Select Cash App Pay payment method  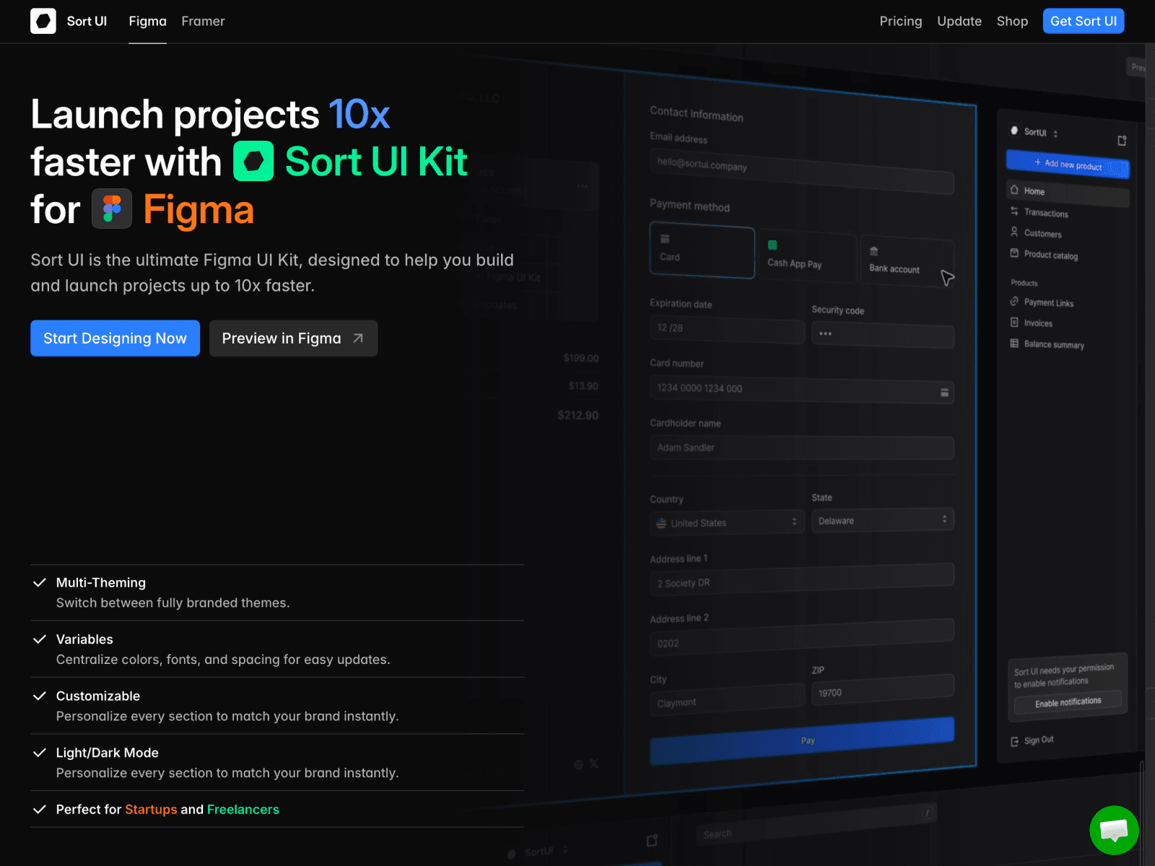click(806, 257)
